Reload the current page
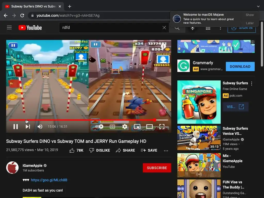The image size is (264, 198). [x=22, y=15]
